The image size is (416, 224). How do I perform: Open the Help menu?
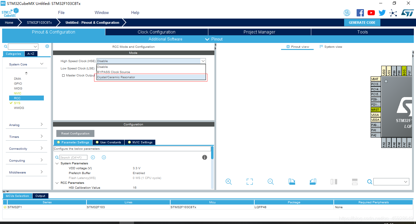[x=135, y=12]
